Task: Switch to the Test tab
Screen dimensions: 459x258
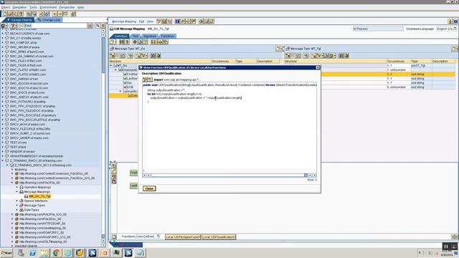Action: click(x=135, y=37)
